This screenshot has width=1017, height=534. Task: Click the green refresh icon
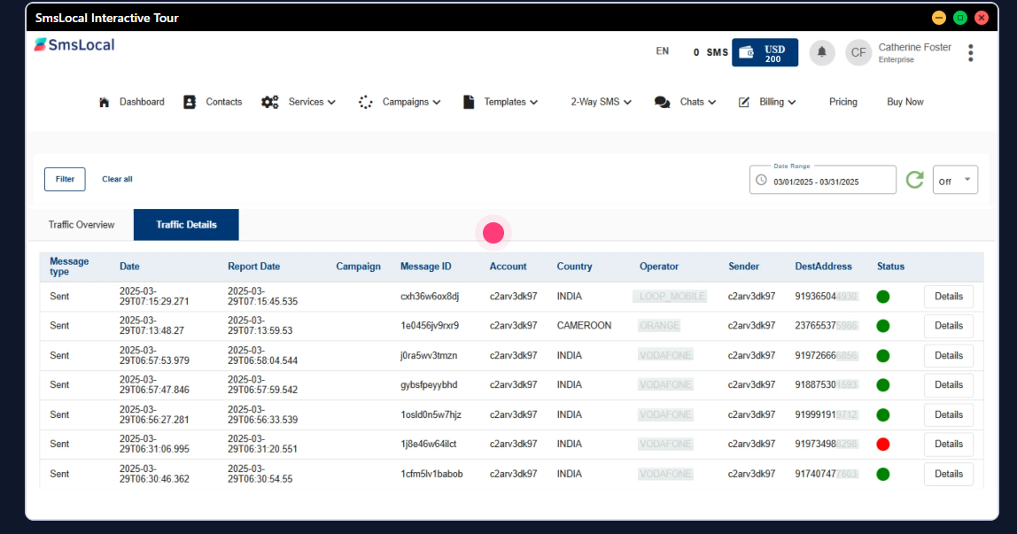pos(914,180)
